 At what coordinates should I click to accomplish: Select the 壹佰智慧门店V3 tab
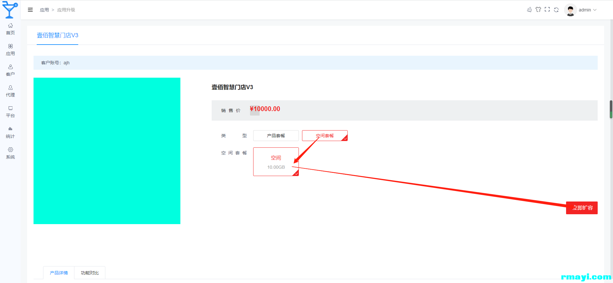57,35
